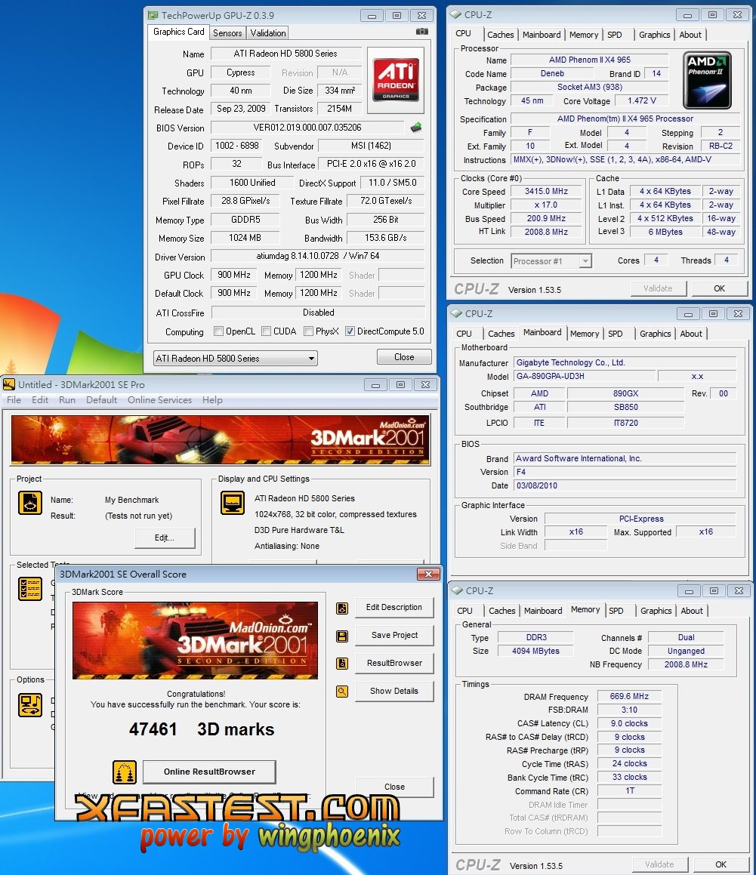The height and width of the screenshot is (875, 756).
Task: Click the AMD Phenom II logo in CPU-Z
Action: 706,80
